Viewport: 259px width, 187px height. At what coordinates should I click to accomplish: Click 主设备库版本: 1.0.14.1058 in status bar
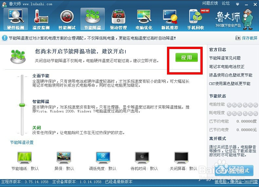77,182
